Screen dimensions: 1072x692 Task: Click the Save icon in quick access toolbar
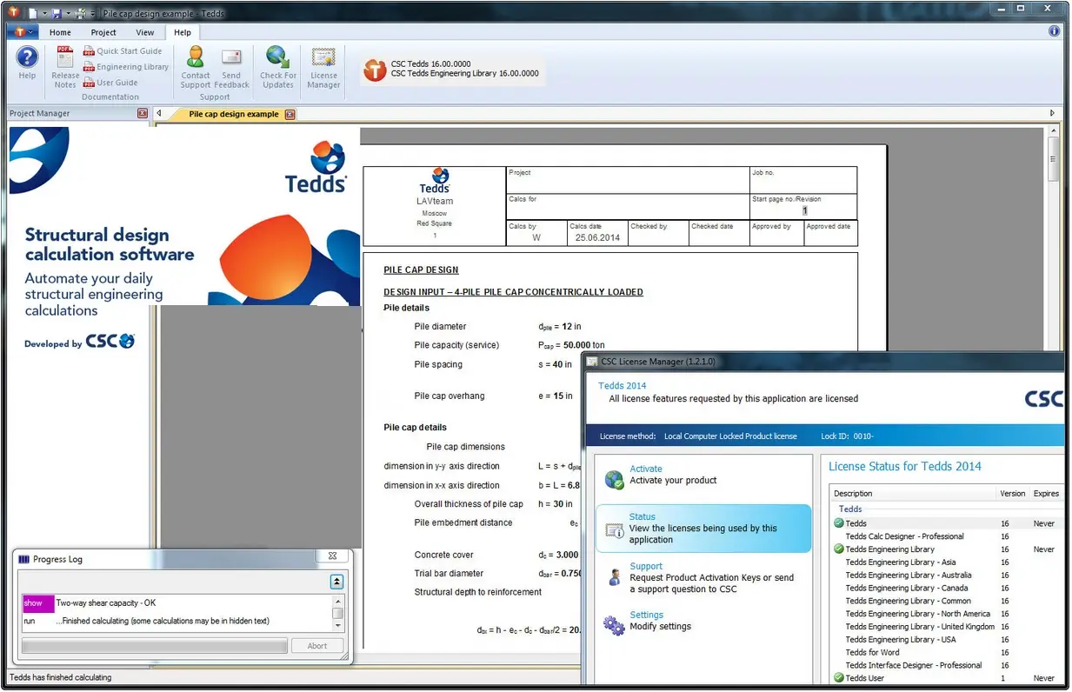(x=57, y=13)
